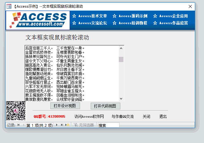204x143 pixels.
Task: Click the heading 文本框实现鼠标滚轮滚动
Action: click(57, 38)
